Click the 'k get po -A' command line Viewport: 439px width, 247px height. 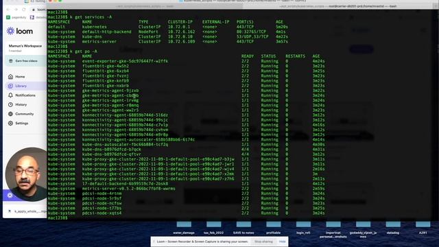[x=72, y=51]
